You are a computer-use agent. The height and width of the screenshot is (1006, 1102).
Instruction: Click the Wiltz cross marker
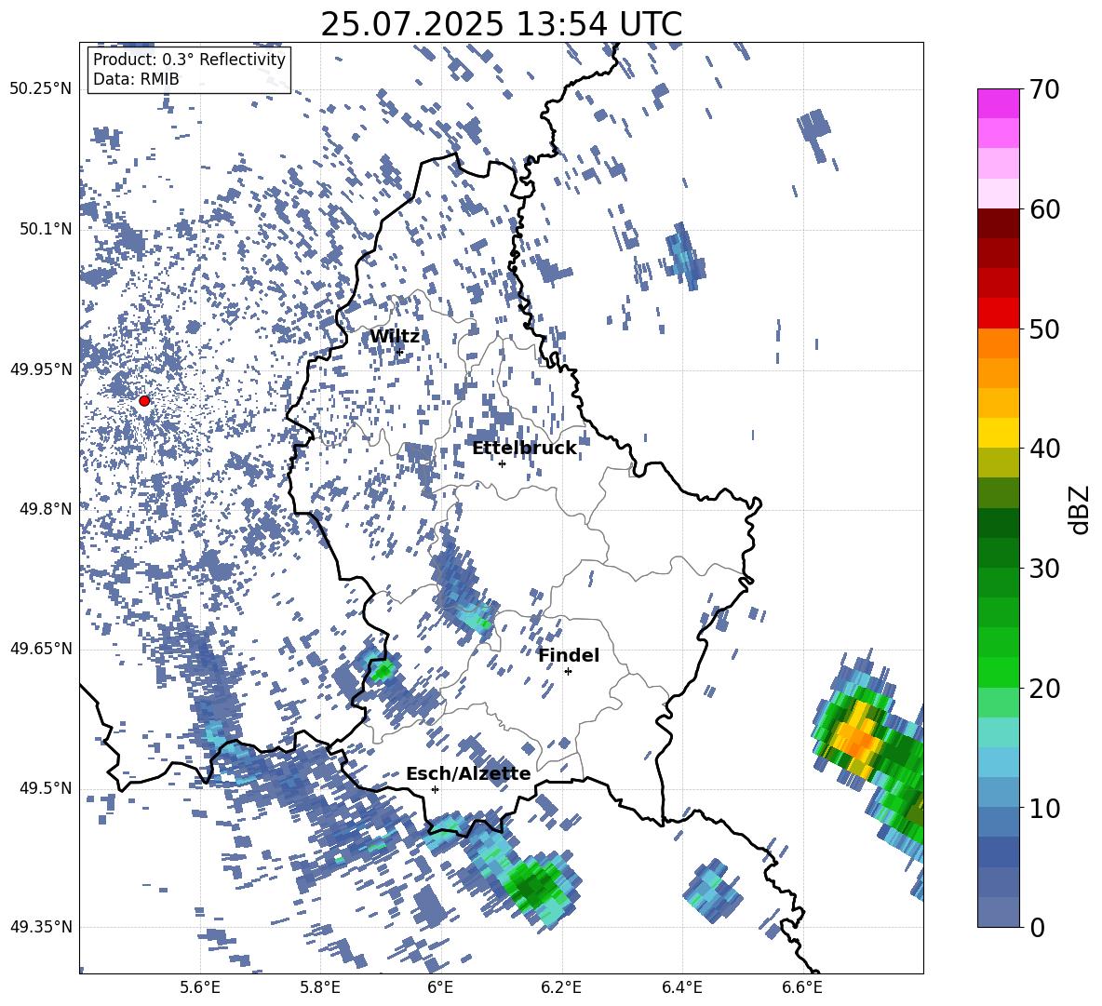400,352
